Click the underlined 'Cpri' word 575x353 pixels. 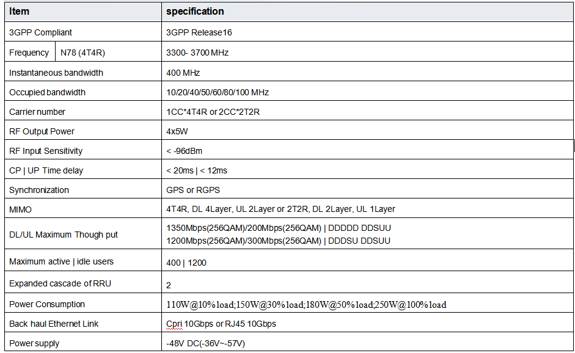click(x=174, y=324)
